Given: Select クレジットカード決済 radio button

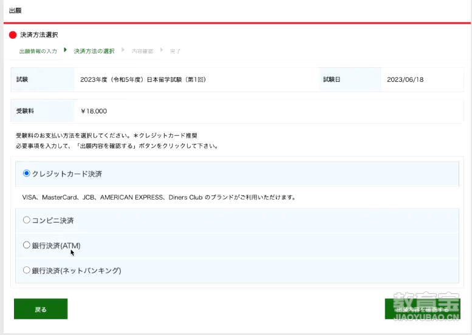Looking at the screenshot, I should click(27, 173).
